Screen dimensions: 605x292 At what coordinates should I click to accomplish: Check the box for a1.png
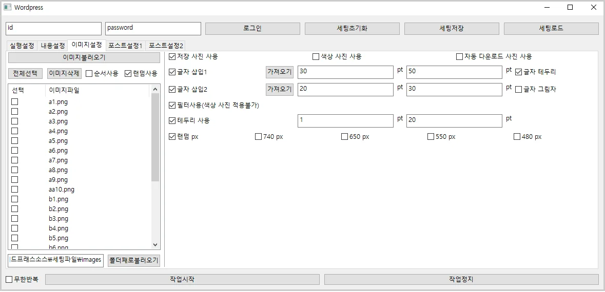pos(15,102)
